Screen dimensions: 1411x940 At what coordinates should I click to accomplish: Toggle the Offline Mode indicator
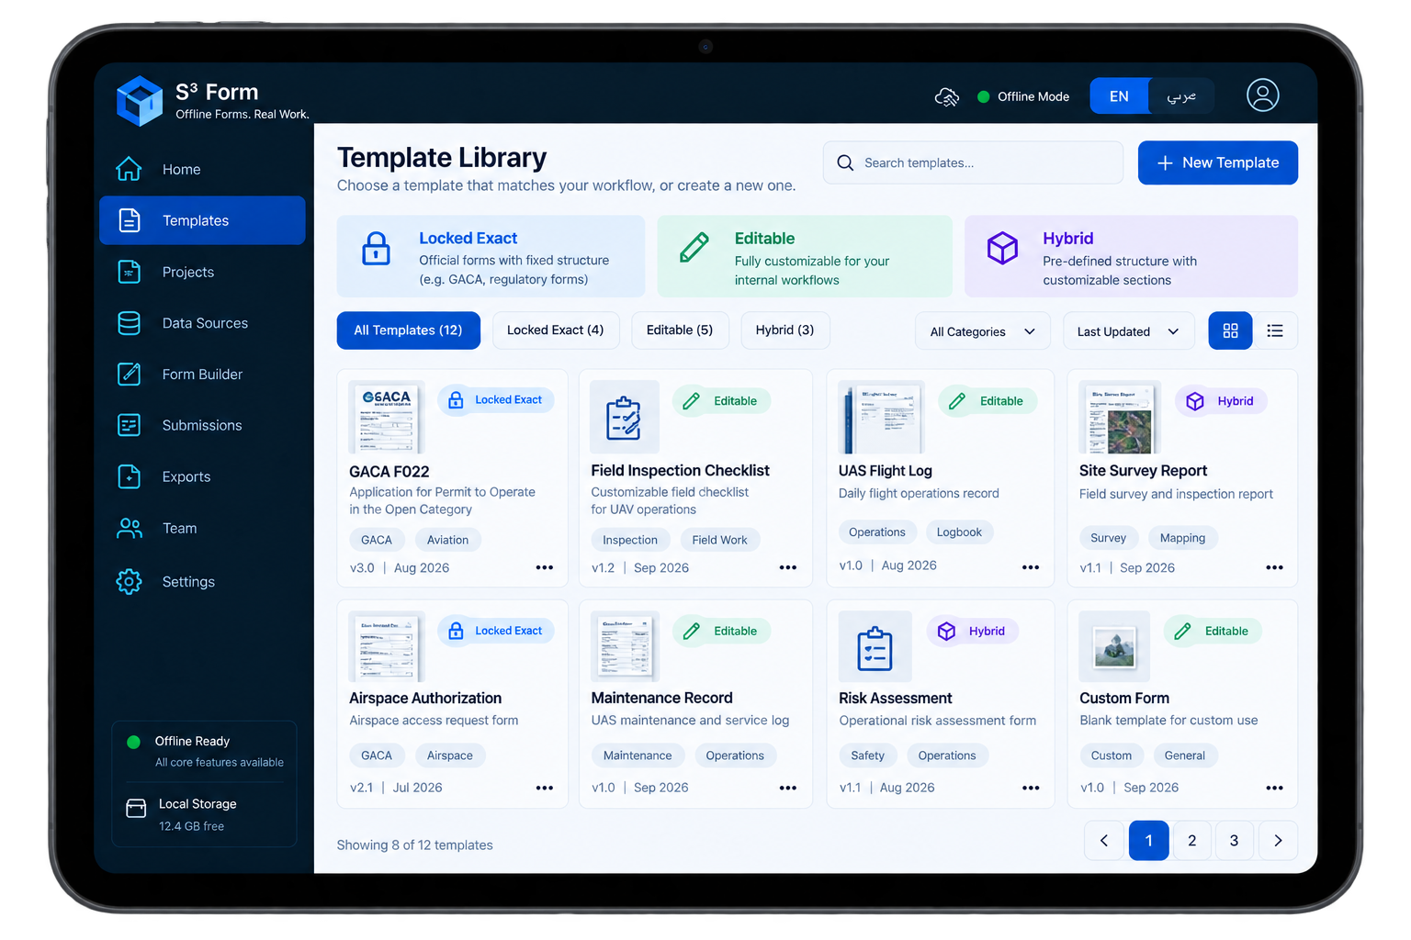[1023, 96]
